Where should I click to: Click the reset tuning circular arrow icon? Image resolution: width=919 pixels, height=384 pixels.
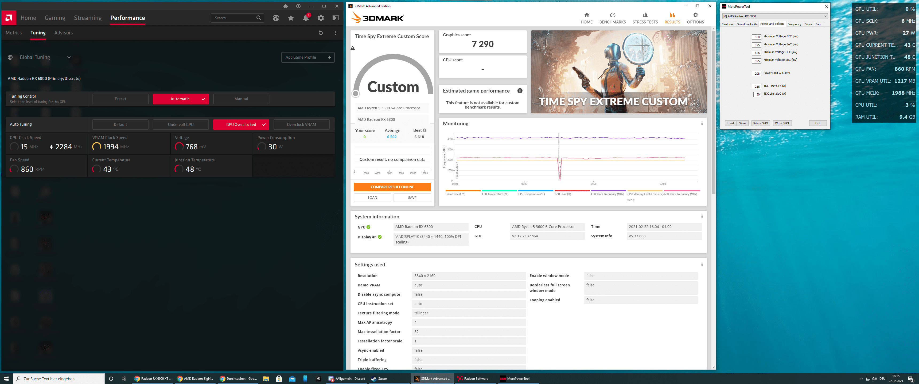[320, 33]
